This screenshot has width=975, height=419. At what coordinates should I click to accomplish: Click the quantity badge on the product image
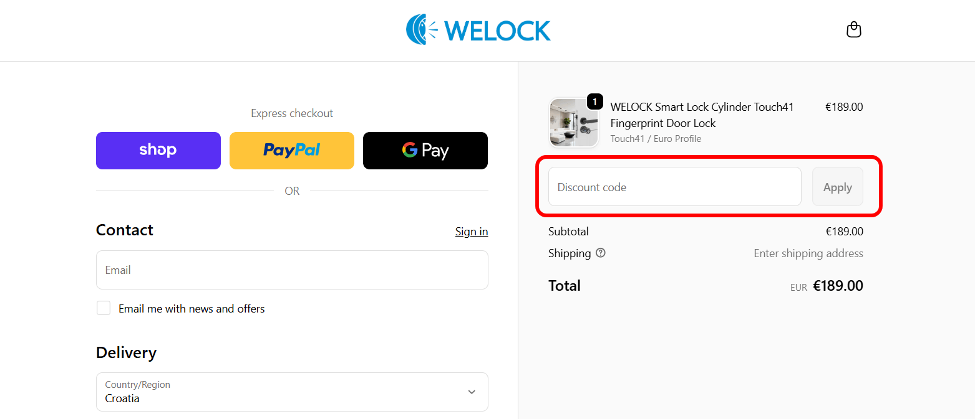tap(594, 101)
